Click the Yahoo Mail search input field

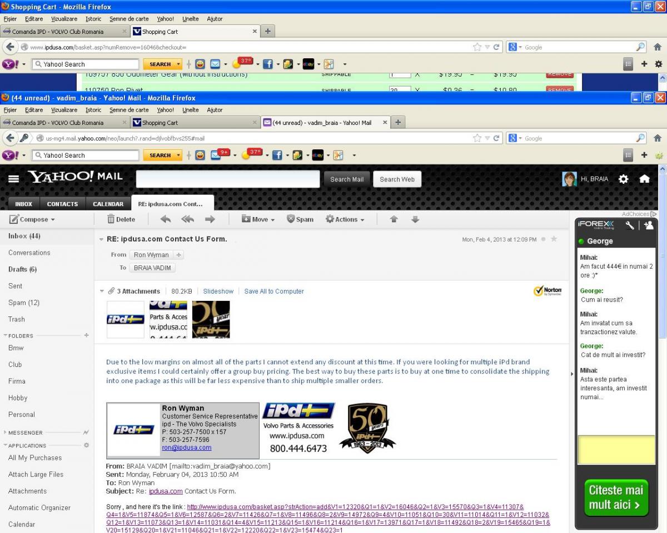tap(228, 179)
